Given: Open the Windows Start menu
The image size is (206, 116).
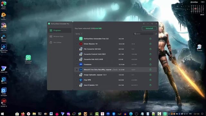Looking at the screenshot, I should pyautogui.click(x=2, y=114).
